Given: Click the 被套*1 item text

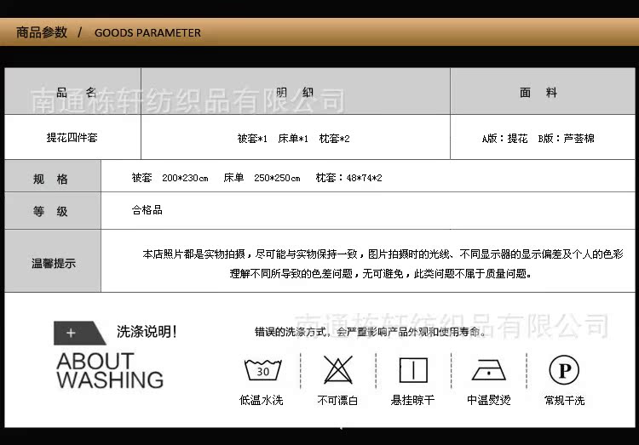Looking at the screenshot, I should point(252,139).
